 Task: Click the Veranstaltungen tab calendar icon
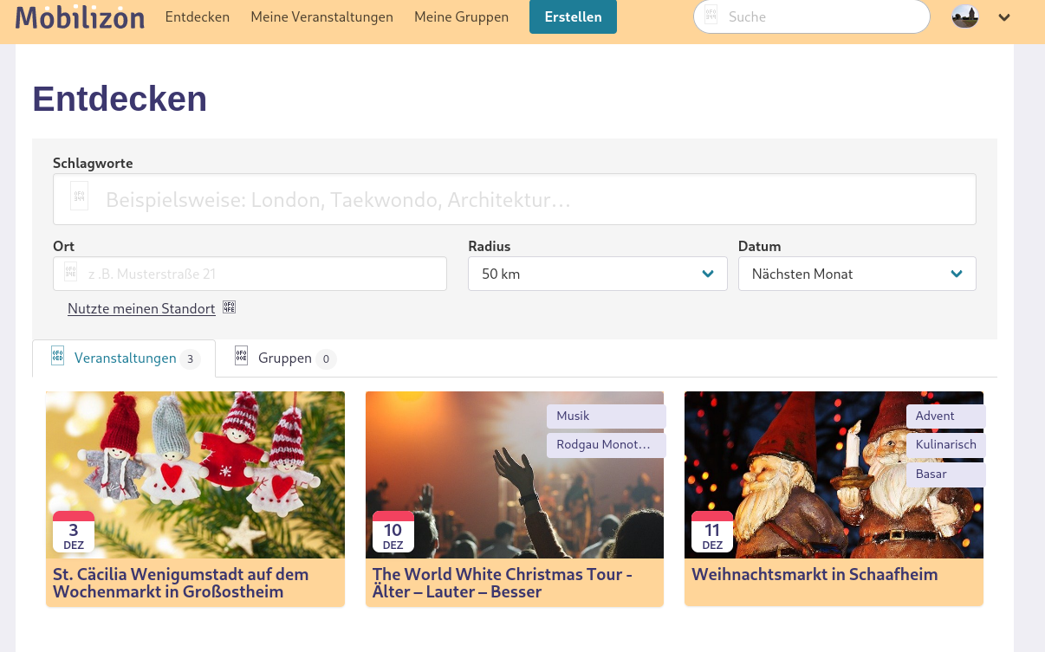coord(58,356)
